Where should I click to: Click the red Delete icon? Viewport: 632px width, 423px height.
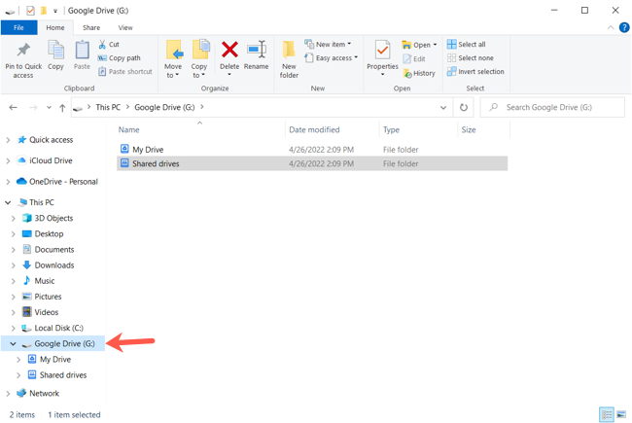pos(229,50)
